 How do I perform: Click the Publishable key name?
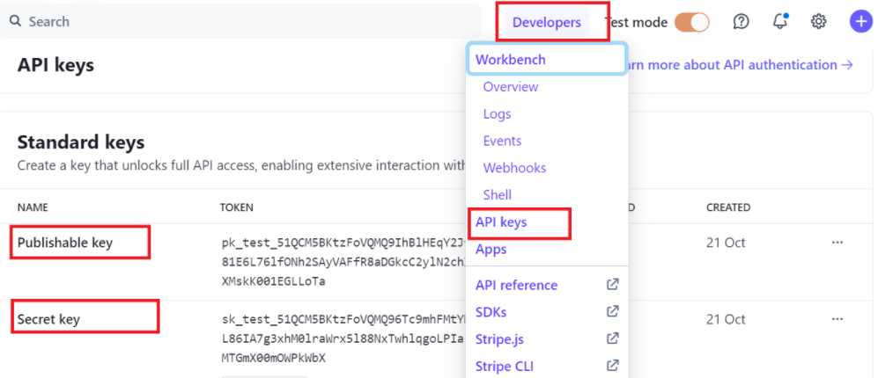[x=65, y=243]
